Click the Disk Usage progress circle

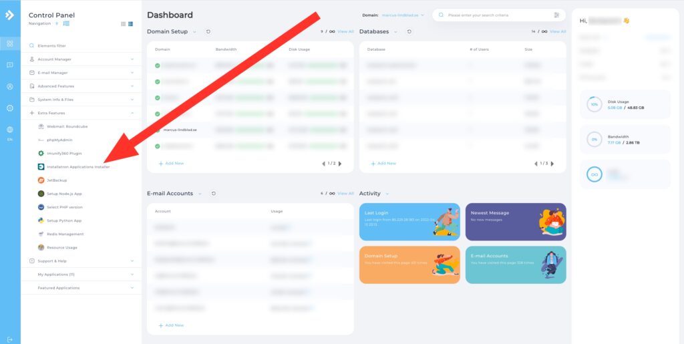pyautogui.click(x=594, y=105)
